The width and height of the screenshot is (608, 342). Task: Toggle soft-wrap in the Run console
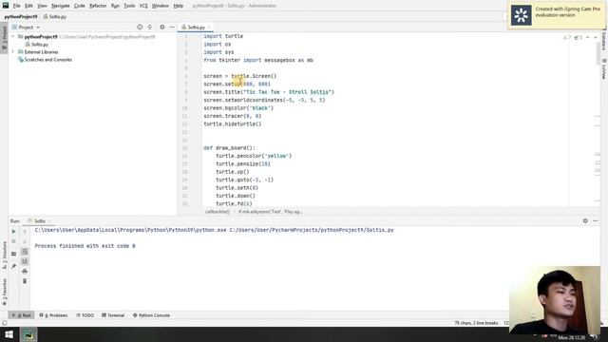point(25,252)
